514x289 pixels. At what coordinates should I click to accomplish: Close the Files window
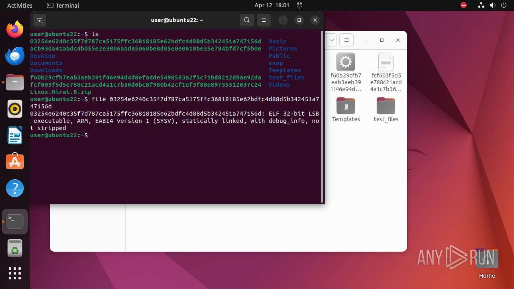[398, 40]
